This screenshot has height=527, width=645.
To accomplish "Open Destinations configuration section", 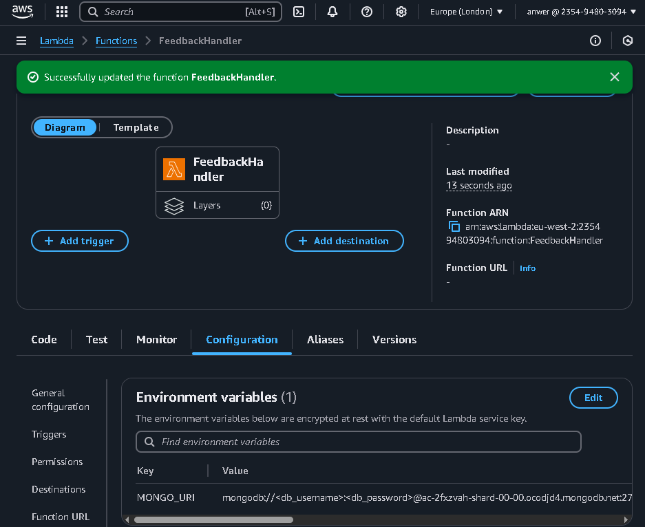I will [59, 490].
